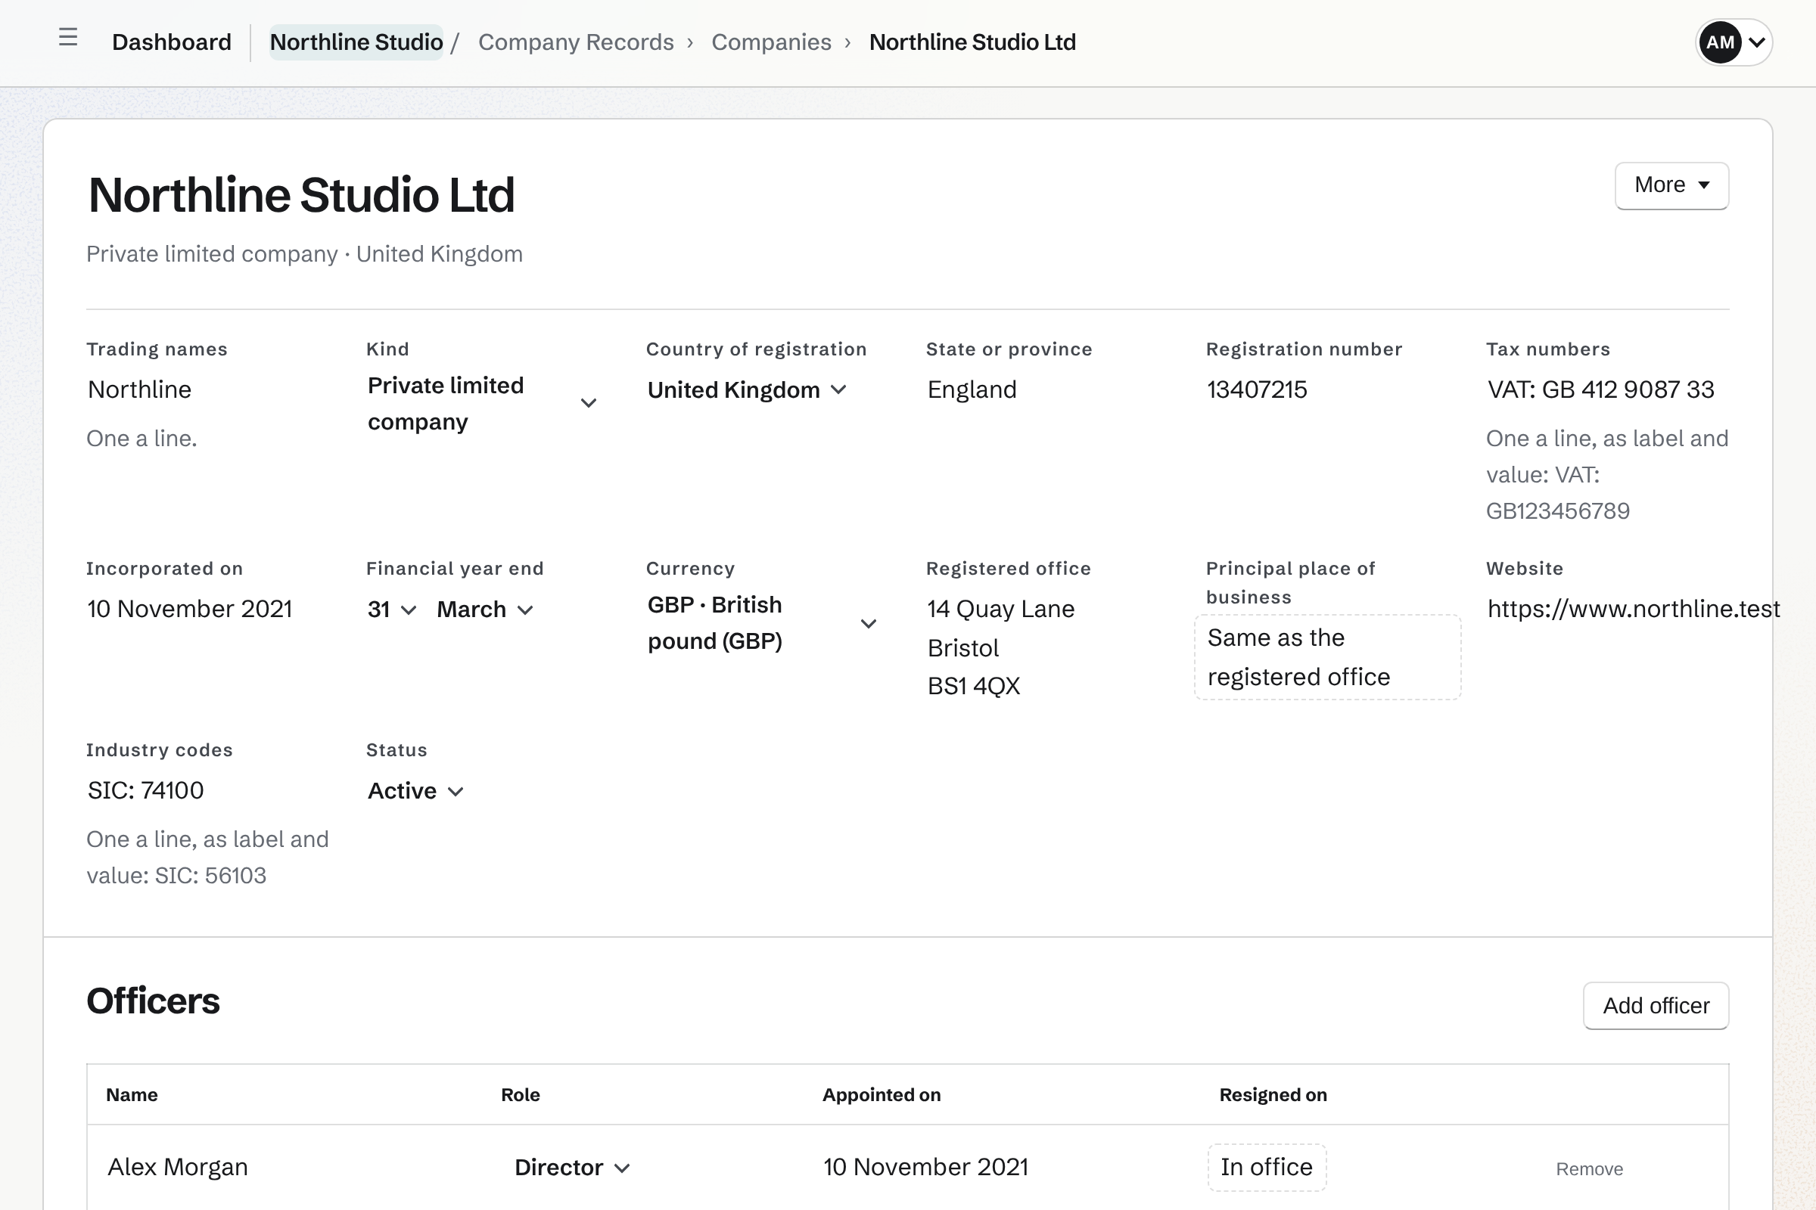Click the Name column header

pos(132,1095)
